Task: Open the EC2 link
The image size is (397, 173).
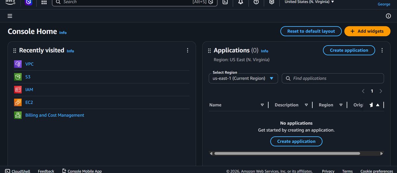Action: [29, 102]
